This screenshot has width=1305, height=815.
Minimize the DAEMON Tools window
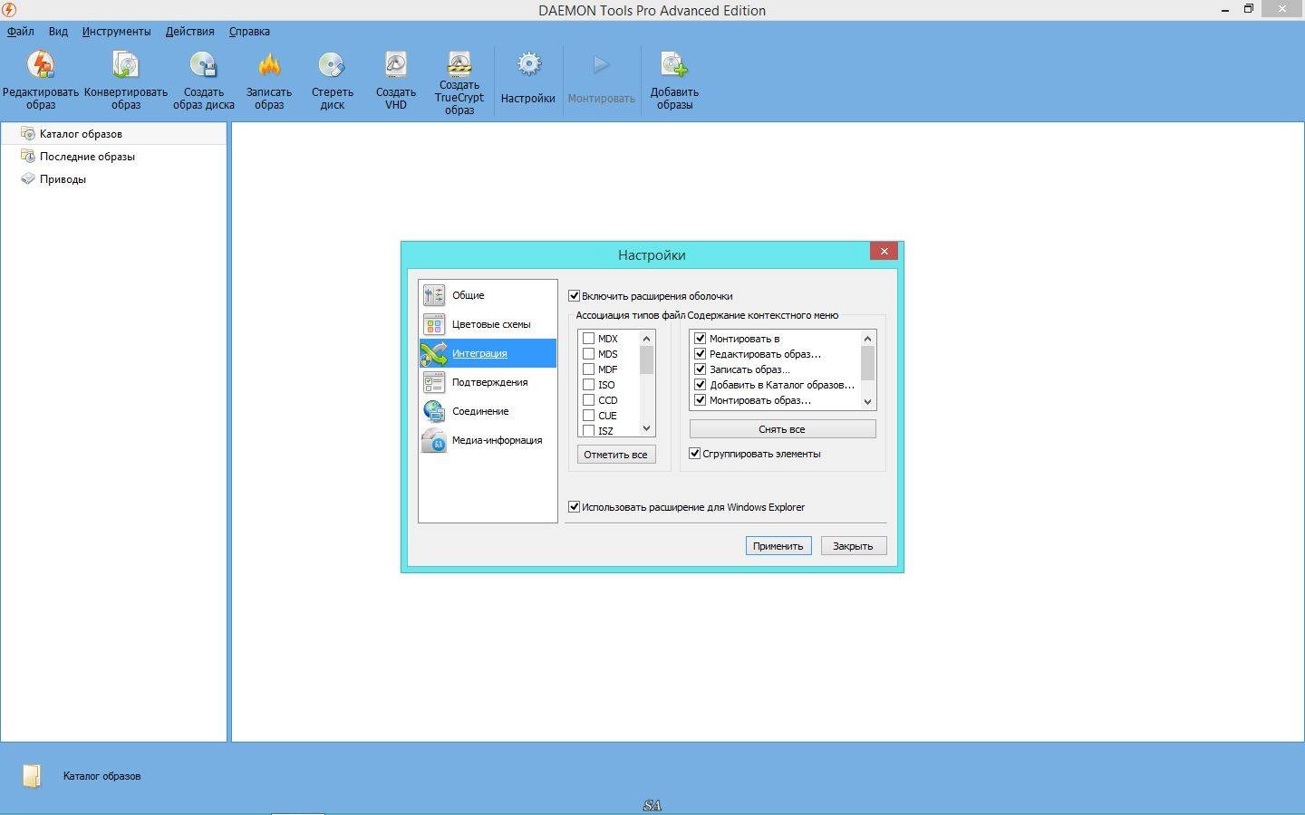(1224, 9)
